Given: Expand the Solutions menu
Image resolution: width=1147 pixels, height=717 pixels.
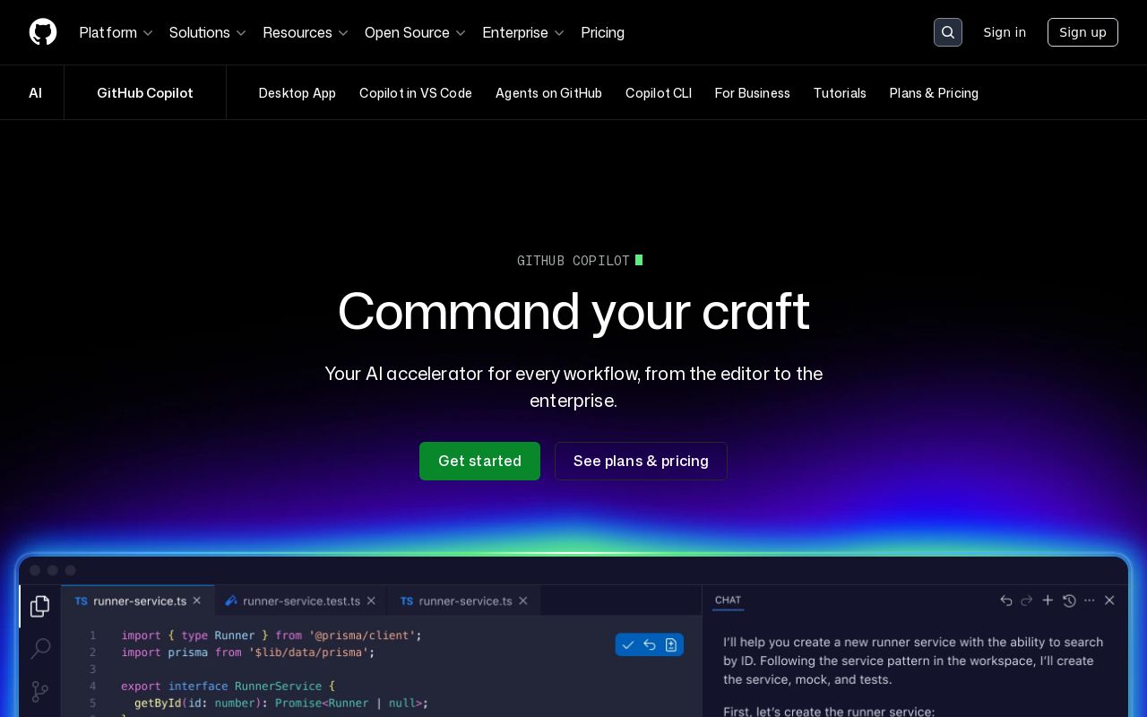Looking at the screenshot, I should [x=208, y=32].
